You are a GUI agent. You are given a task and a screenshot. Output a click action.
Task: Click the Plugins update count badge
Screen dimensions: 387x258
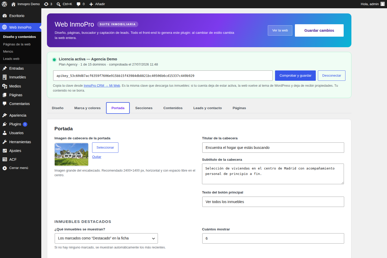pyautogui.click(x=25, y=124)
